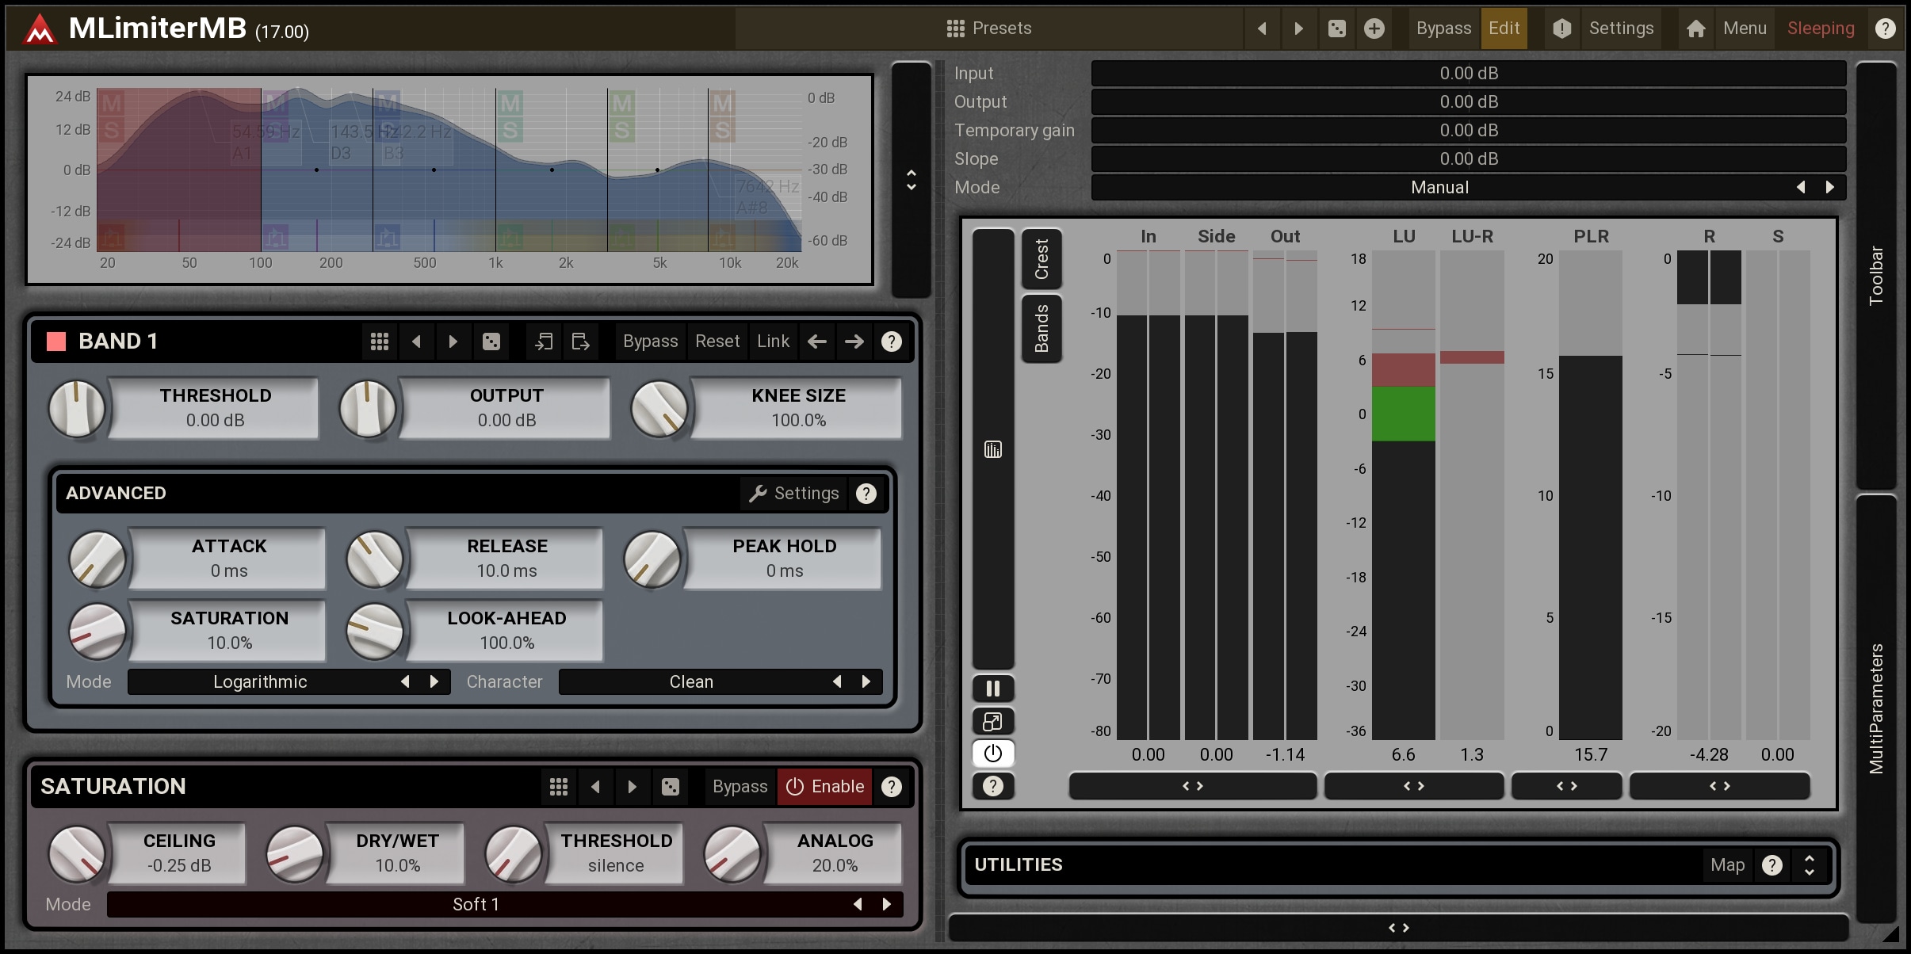The height and width of the screenshot is (954, 1911).
Task: Toggle the global Bypass button
Action: point(1443,29)
